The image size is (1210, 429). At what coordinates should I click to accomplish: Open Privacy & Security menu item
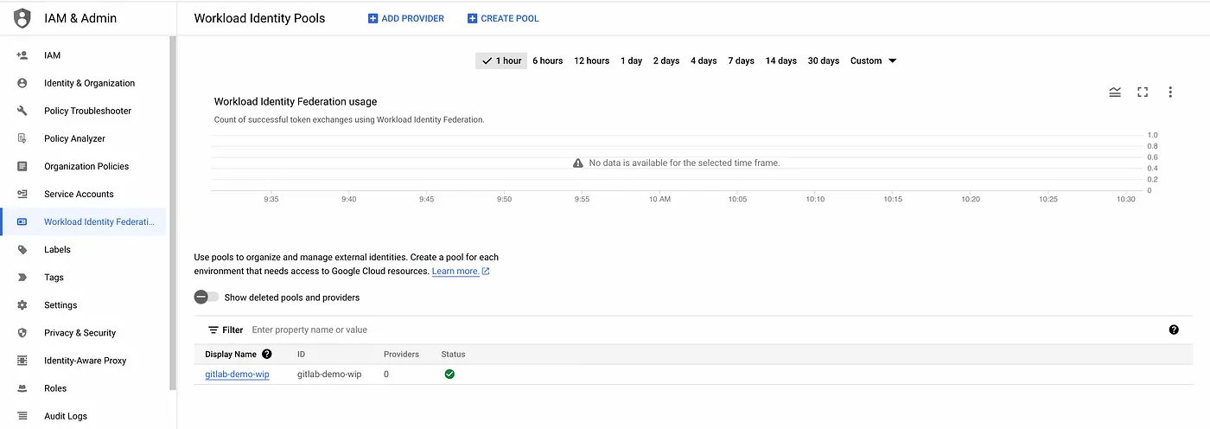pos(84,333)
